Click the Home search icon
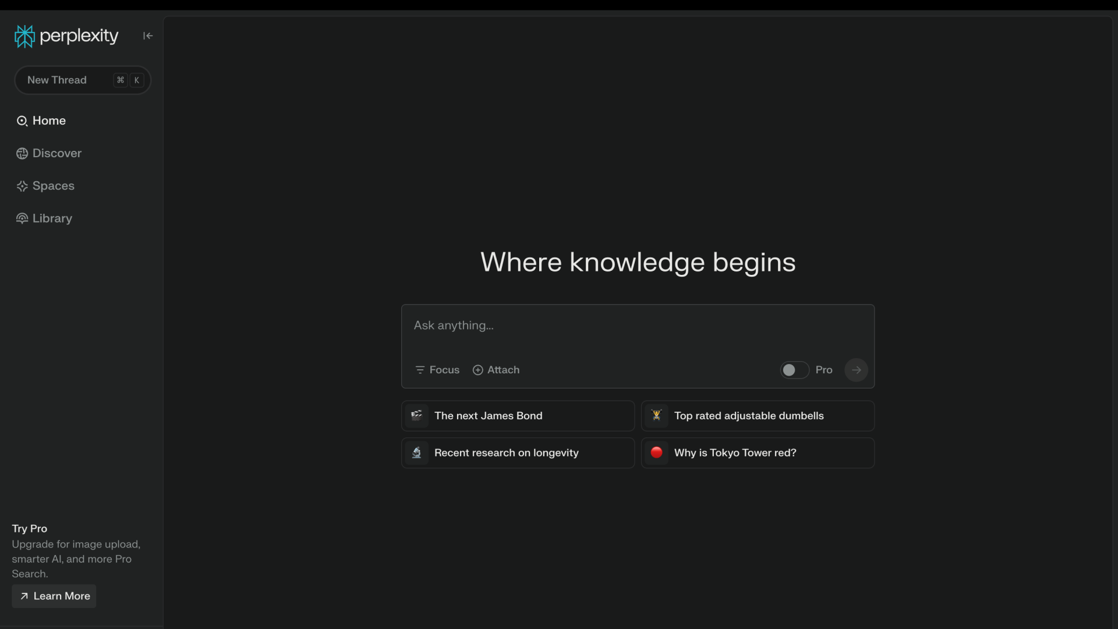This screenshot has width=1118, height=629. tap(22, 121)
